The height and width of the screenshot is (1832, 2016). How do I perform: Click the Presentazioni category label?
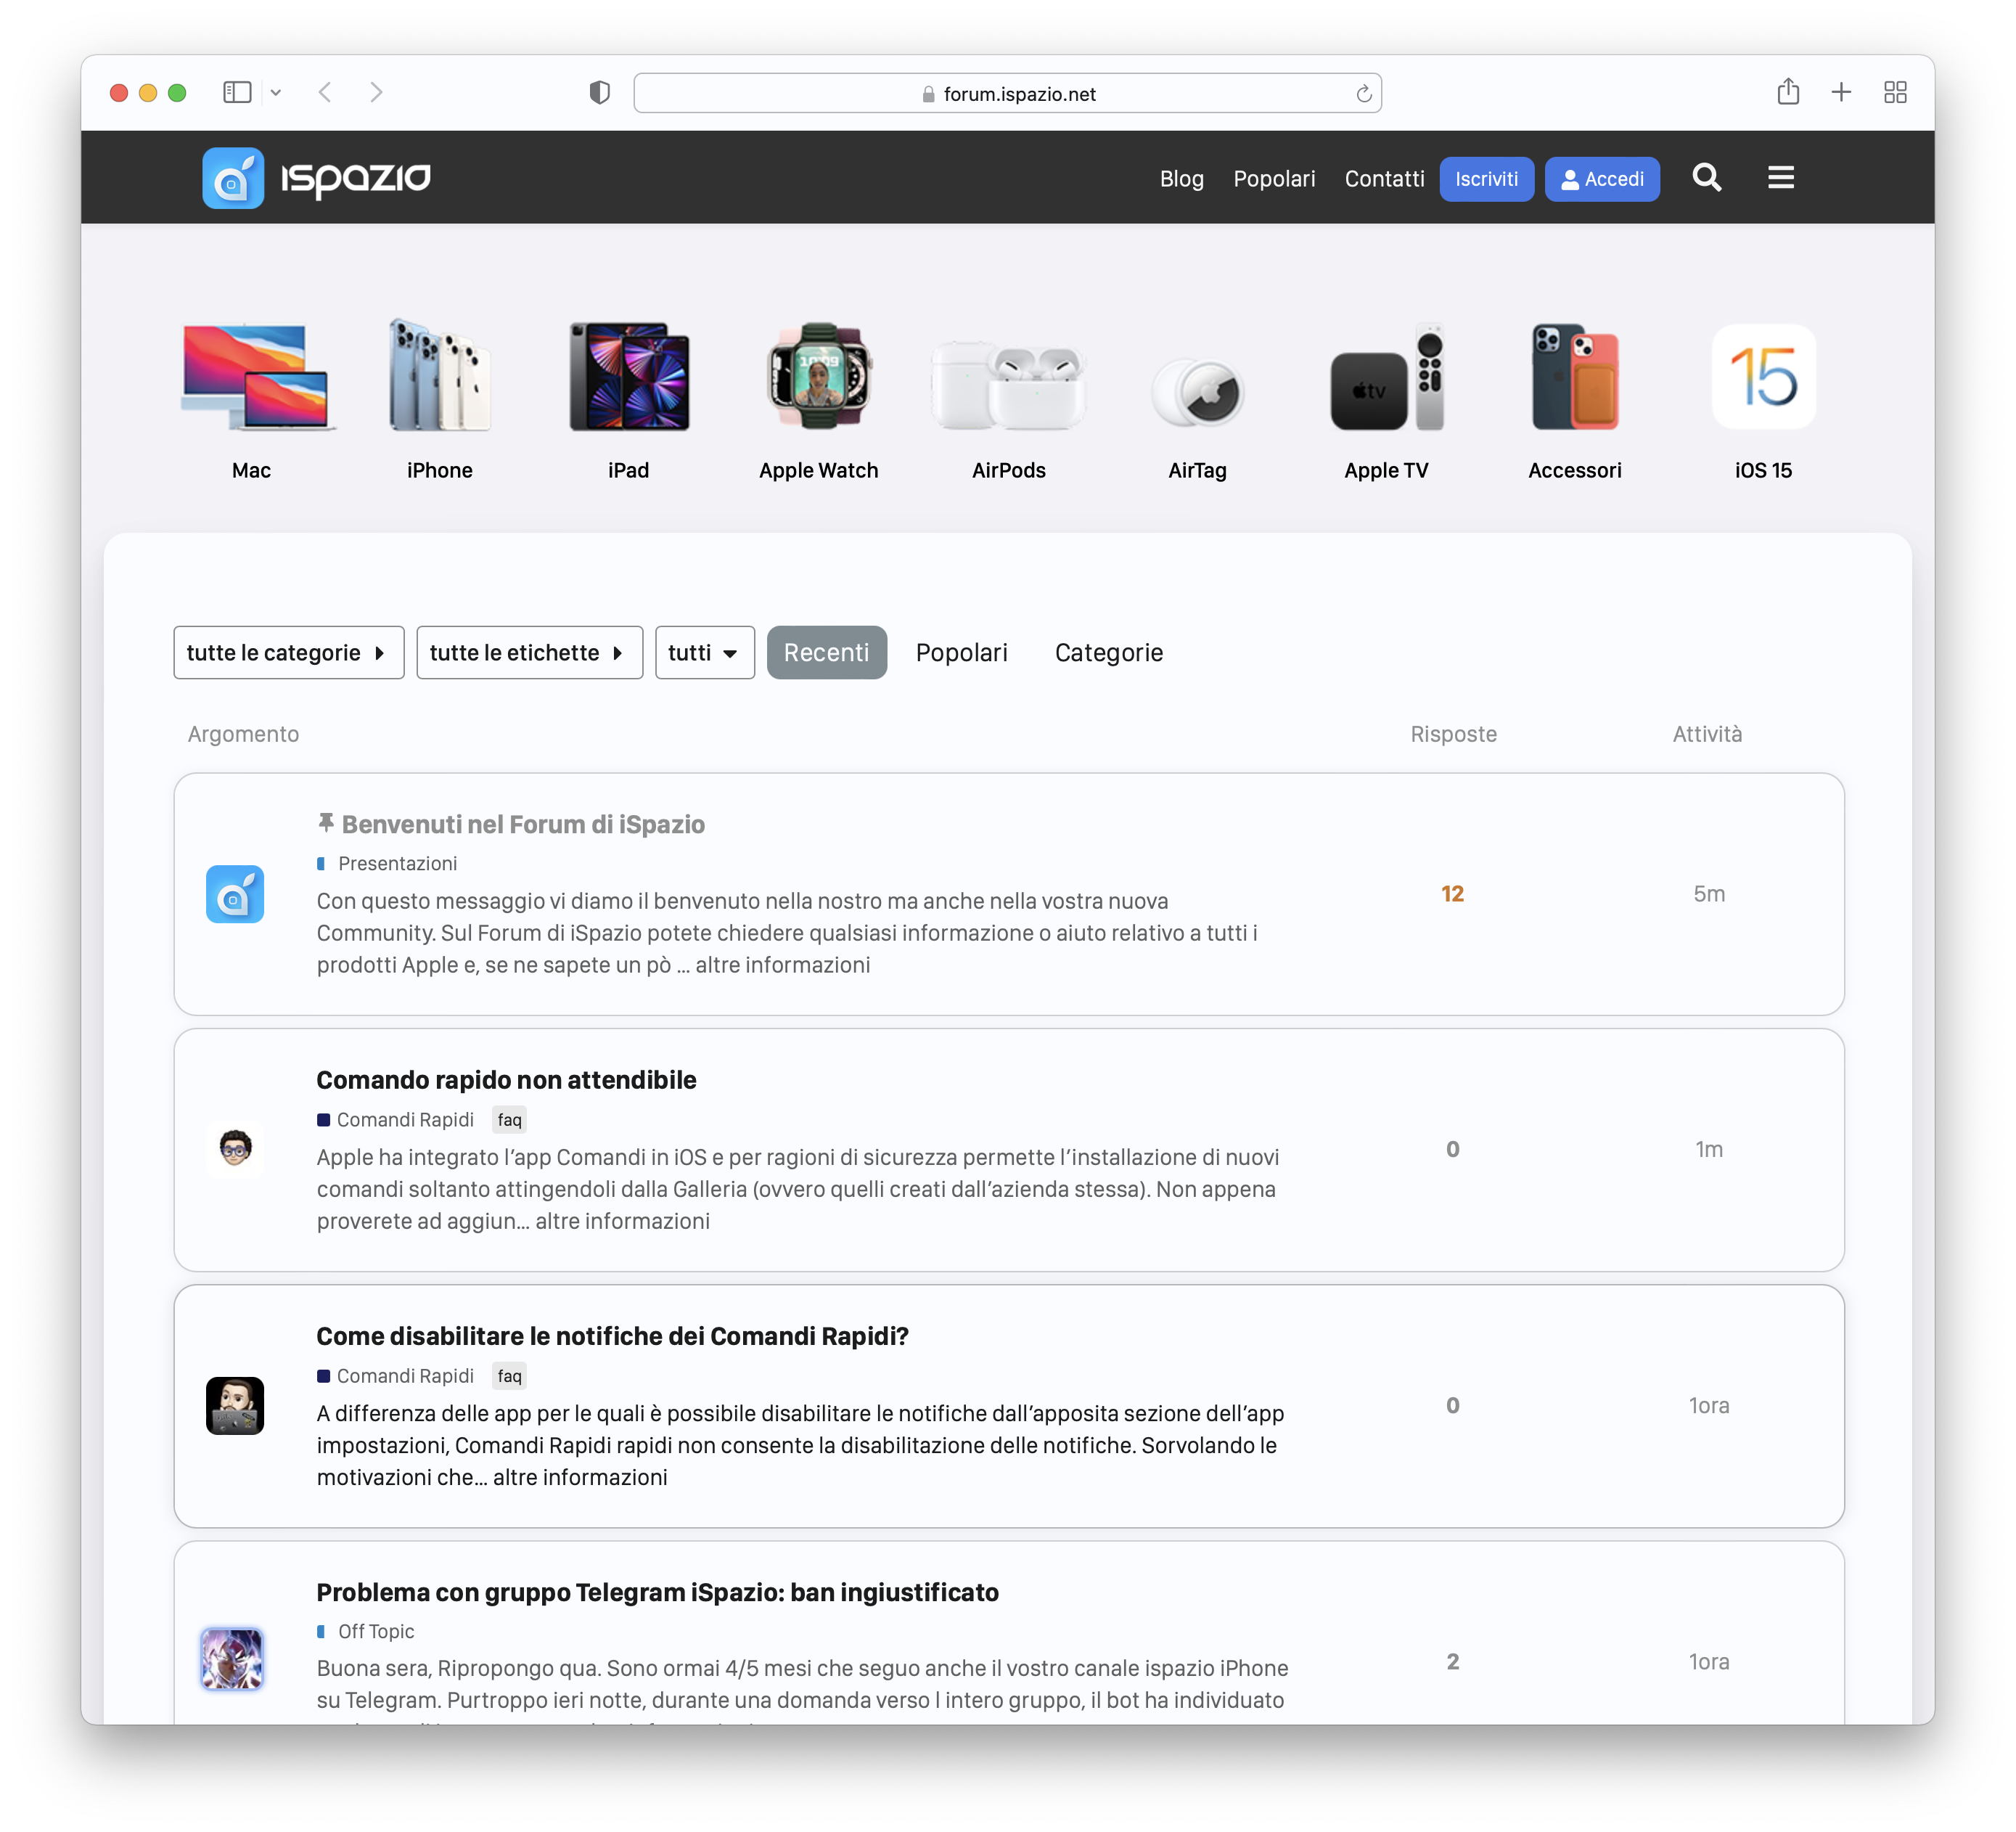click(x=397, y=863)
